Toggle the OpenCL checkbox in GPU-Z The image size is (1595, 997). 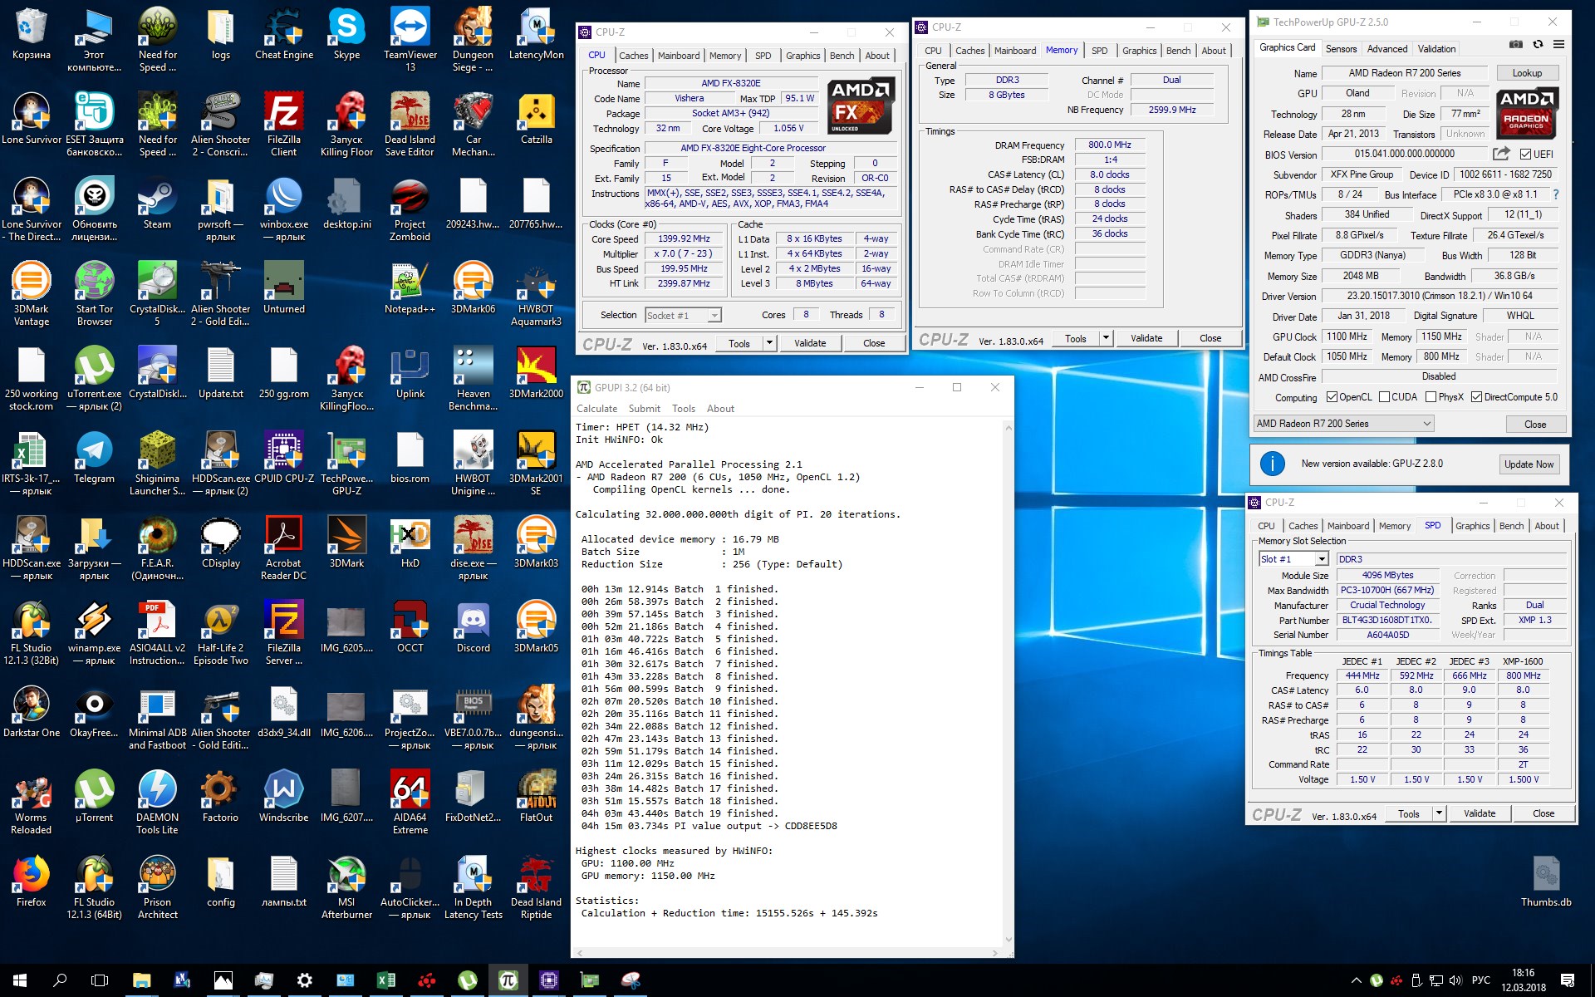point(1332,397)
